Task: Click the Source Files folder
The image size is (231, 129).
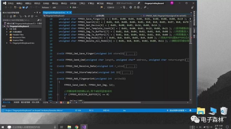Action: click(x=18, y=40)
